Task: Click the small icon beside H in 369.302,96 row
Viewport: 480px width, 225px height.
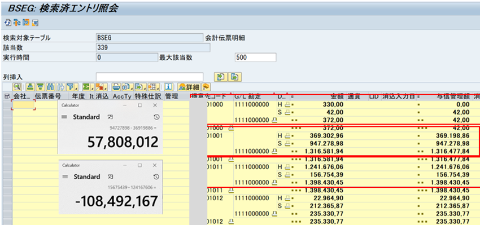Action: point(287,136)
